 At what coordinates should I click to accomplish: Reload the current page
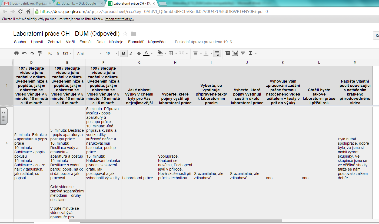[x=20, y=12]
